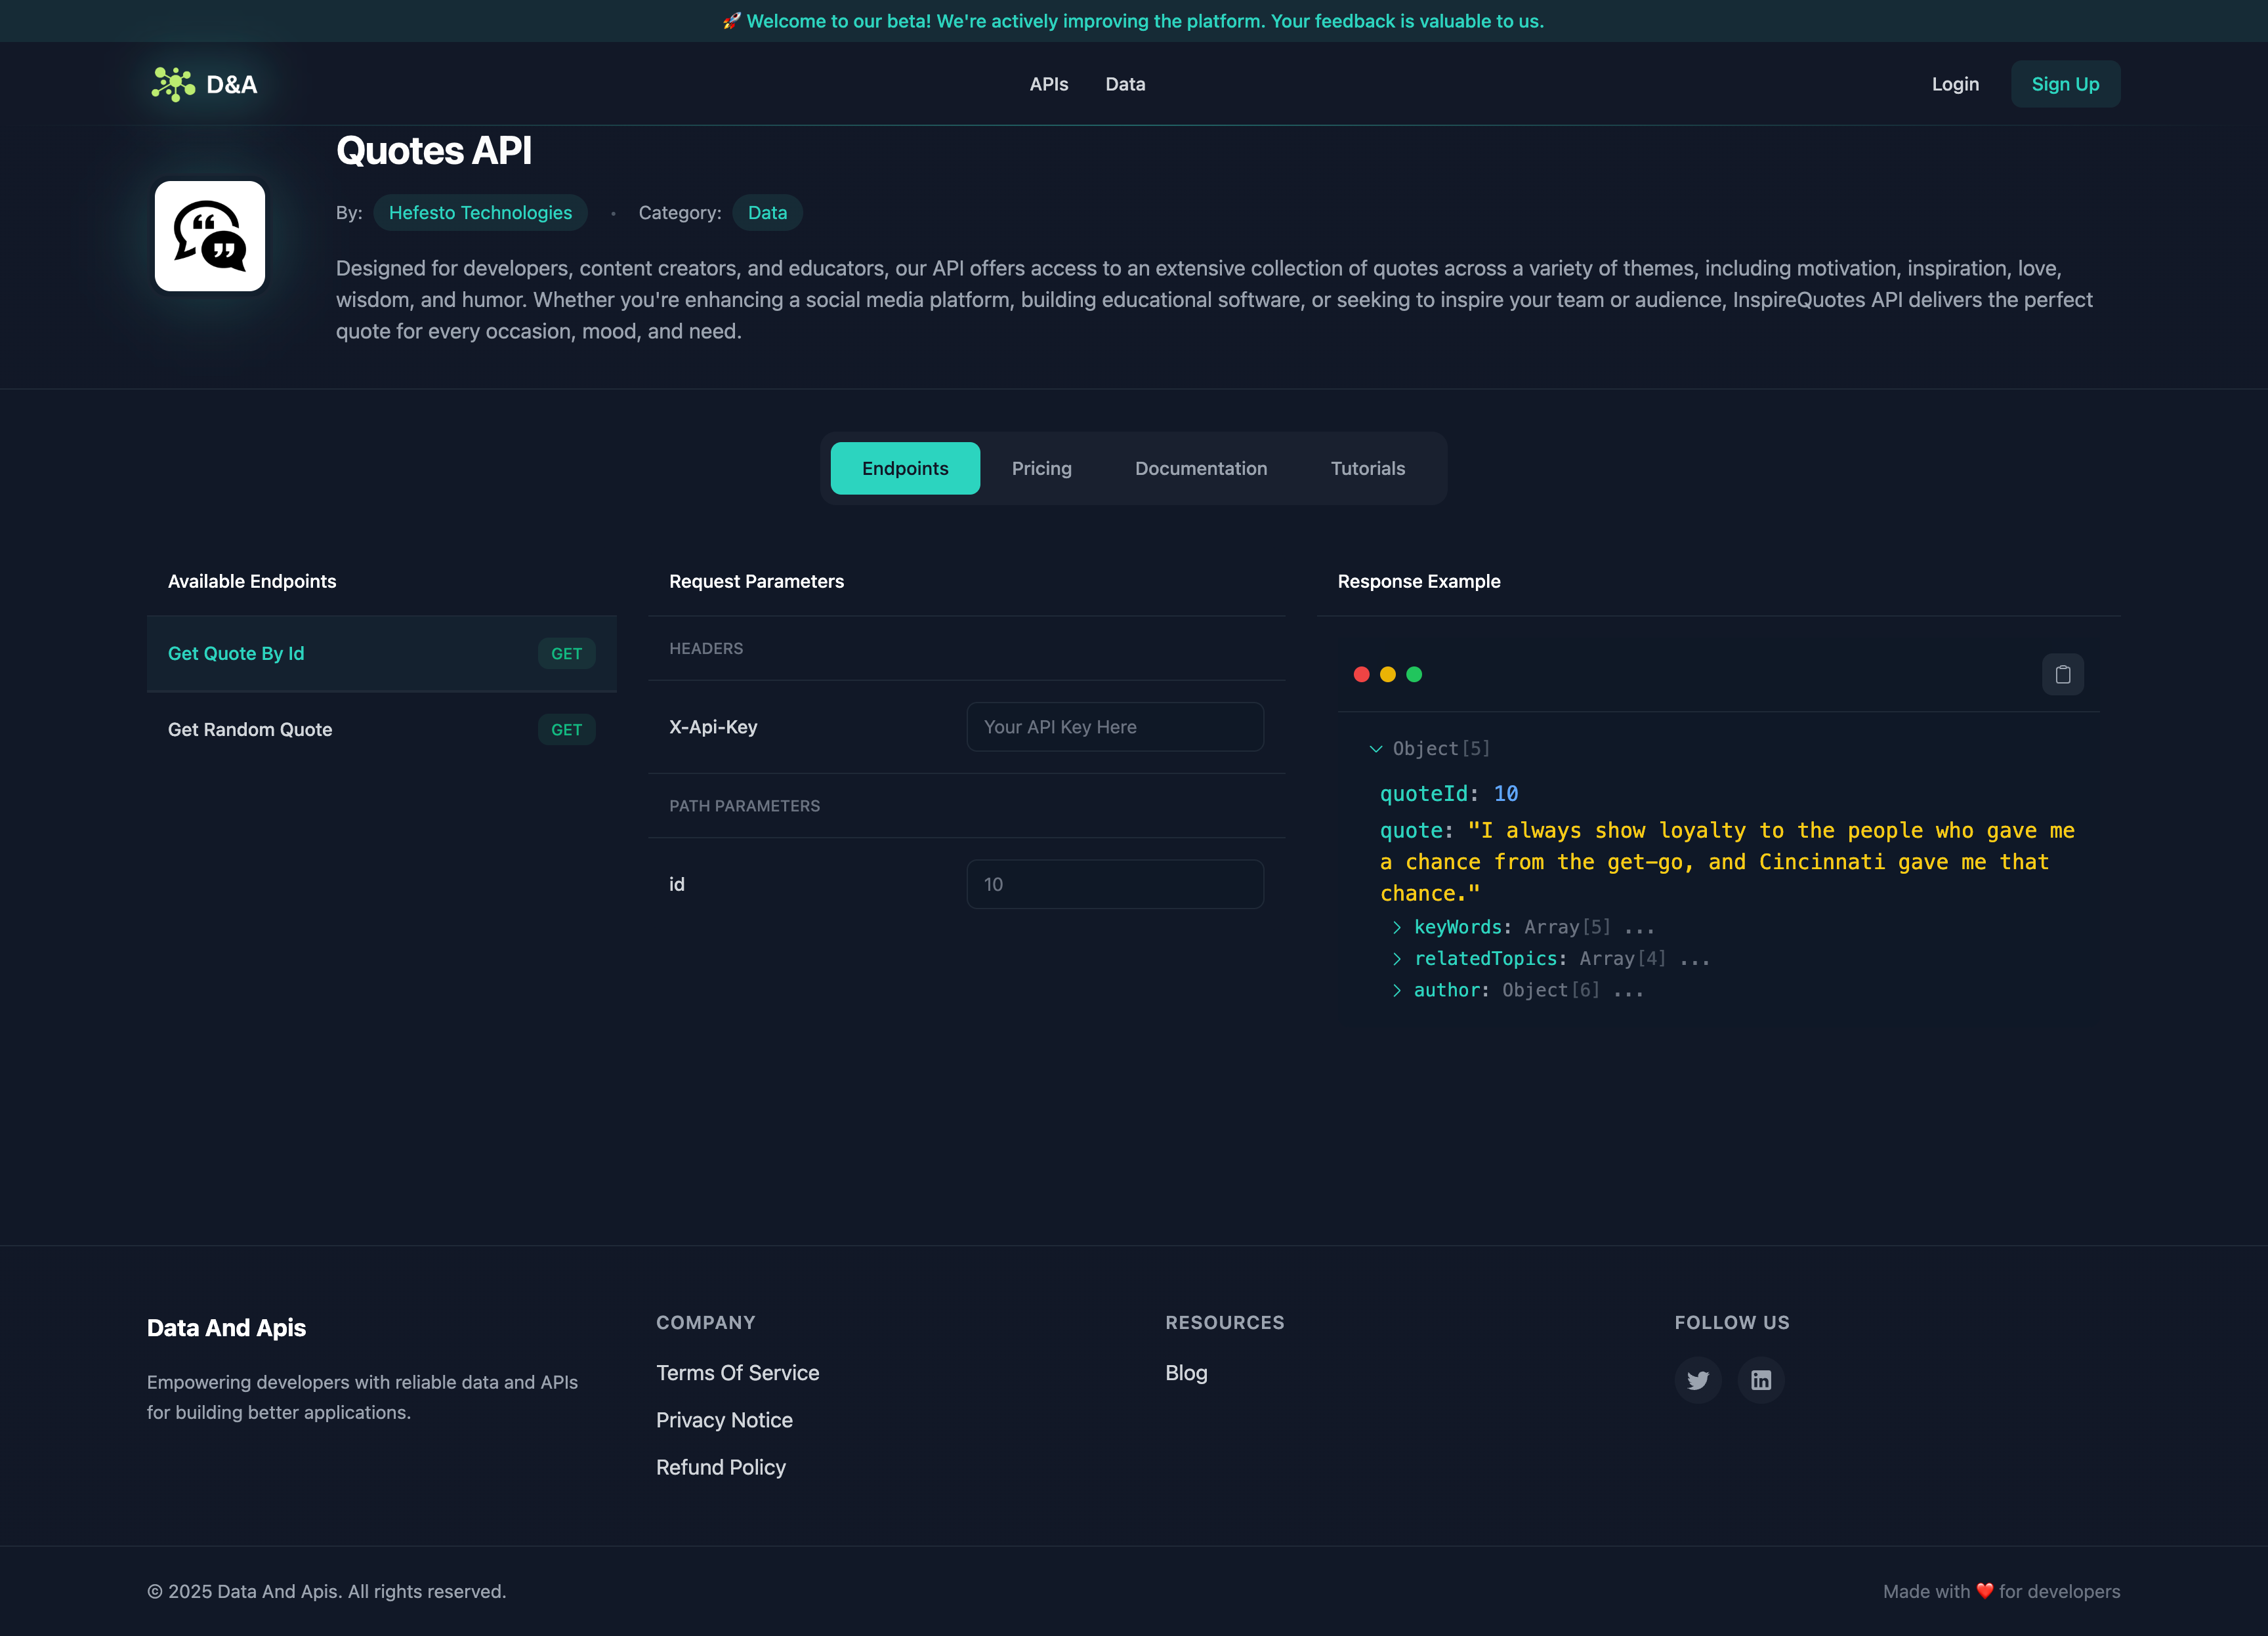Screen dimensions: 2268x1636
Task: Select the Get Quote By Id endpoint
Action: click(x=236, y=653)
